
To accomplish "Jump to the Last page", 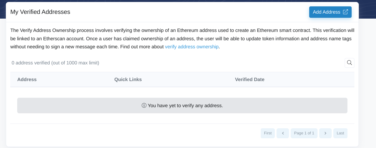I will 340,133.
